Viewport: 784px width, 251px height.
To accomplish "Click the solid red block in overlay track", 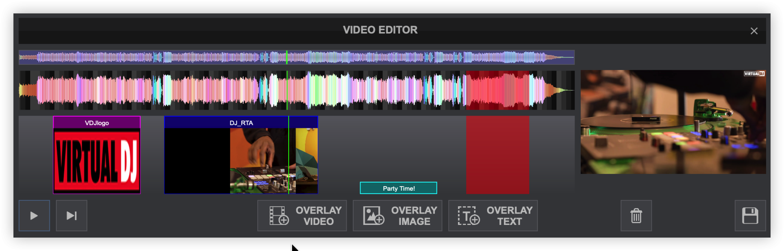I will pyautogui.click(x=497, y=155).
